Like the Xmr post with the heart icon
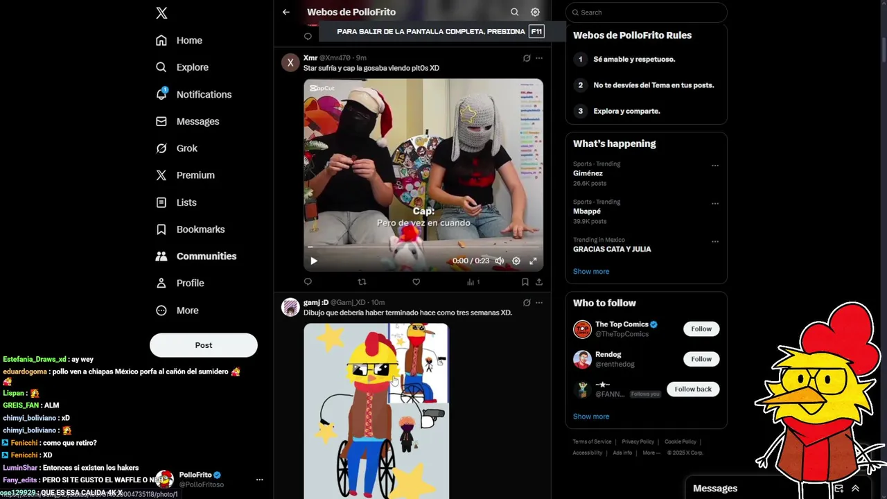The image size is (887, 499). pyautogui.click(x=416, y=282)
